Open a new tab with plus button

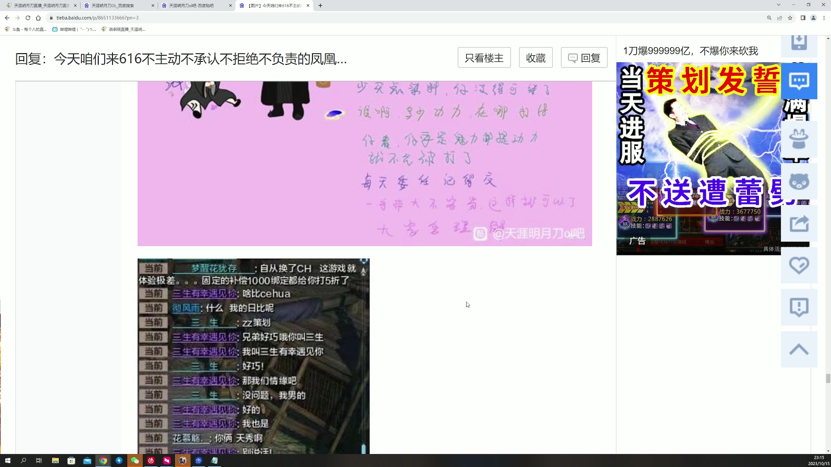pyautogui.click(x=320, y=6)
